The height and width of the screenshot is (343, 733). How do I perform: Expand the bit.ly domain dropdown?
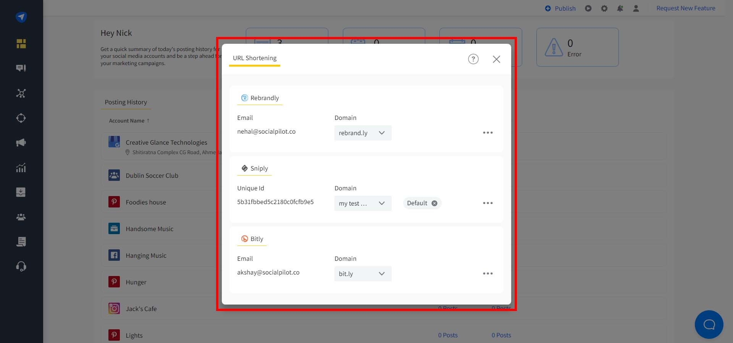(x=363, y=274)
